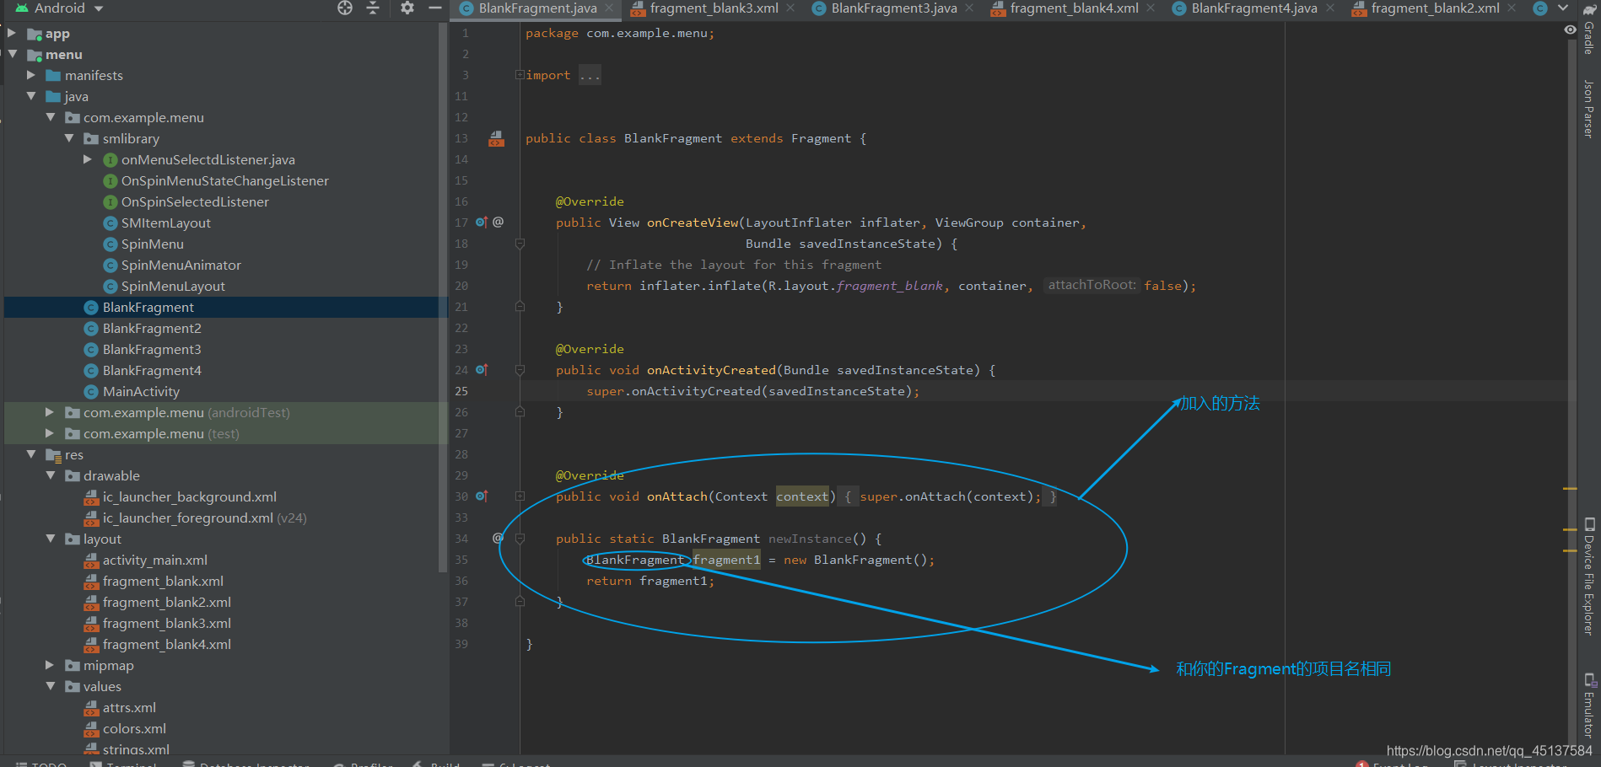Switch to BlankFragment3.java tab
Viewport: 1601px width, 767px height.
pos(894,8)
